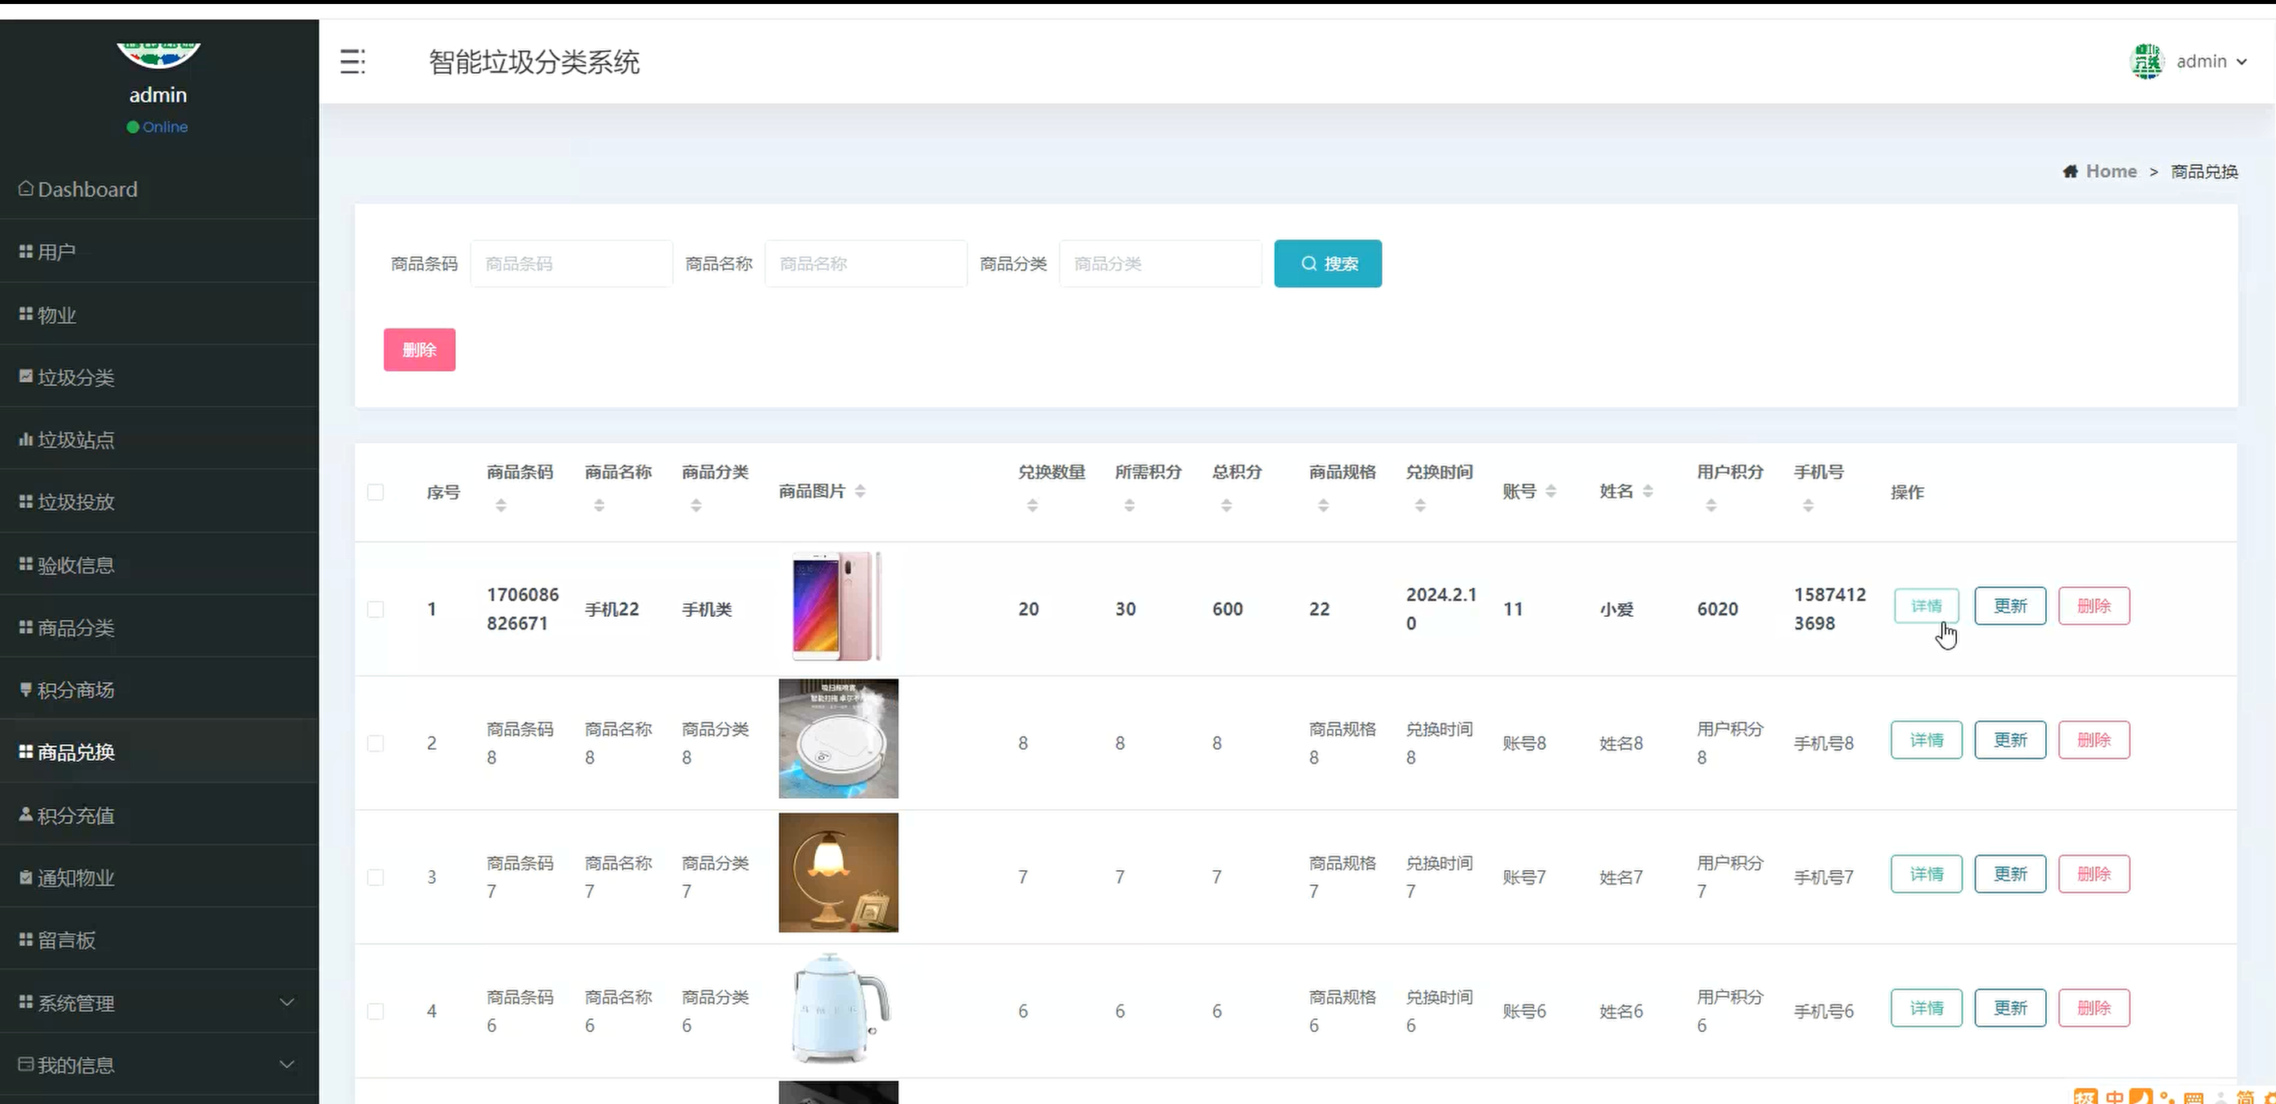Open 通知物业 in the sidebar

coord(159,877)
